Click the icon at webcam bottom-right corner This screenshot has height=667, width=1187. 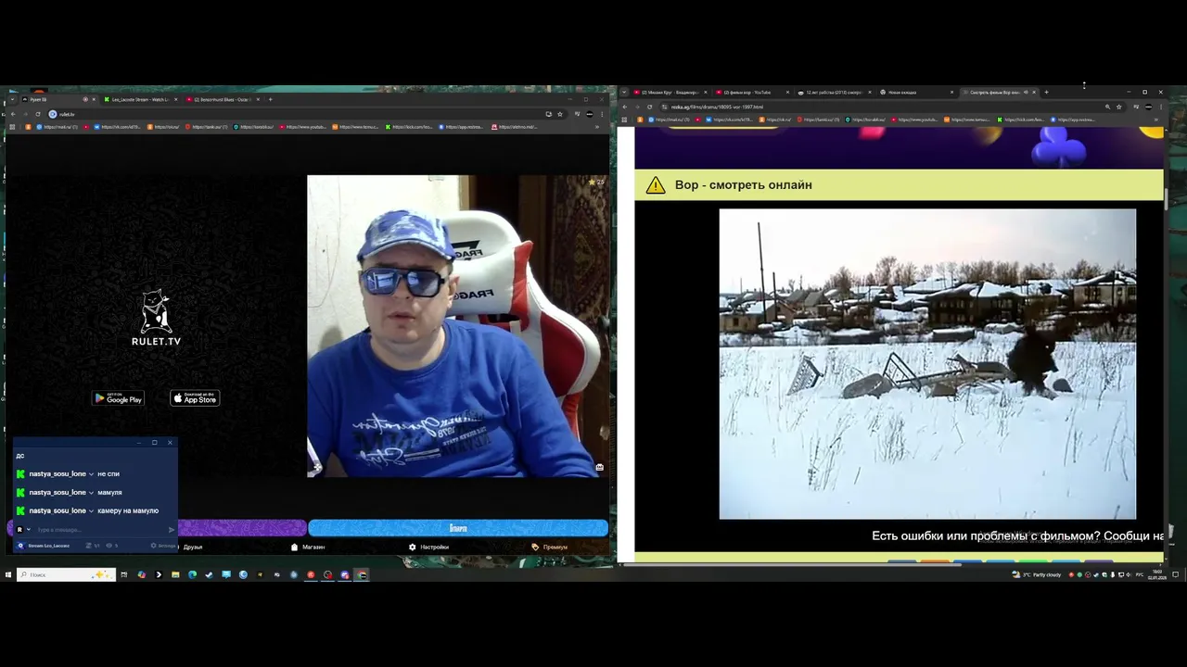click(x=600, y=467)
